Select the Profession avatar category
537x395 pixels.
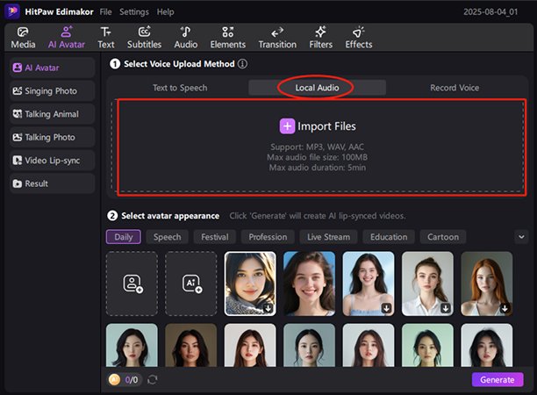[268, 237]
